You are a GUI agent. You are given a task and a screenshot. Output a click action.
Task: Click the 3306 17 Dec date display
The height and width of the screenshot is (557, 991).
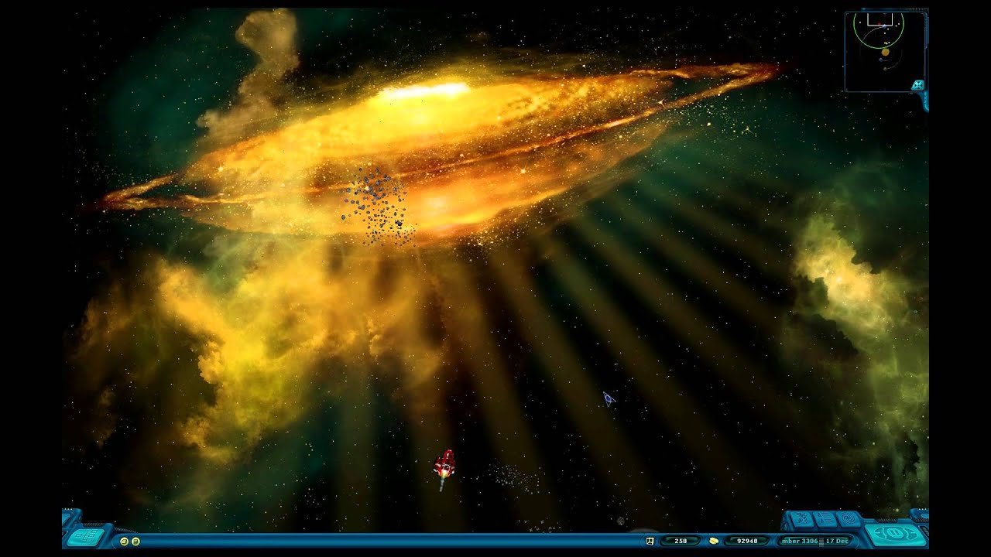[814, 541]
